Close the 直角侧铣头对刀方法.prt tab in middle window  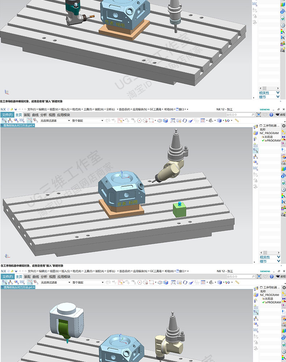coord(33,125)
